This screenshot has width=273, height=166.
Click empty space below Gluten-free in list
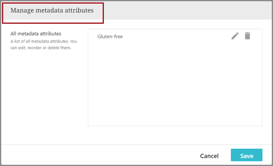(175, 81)
